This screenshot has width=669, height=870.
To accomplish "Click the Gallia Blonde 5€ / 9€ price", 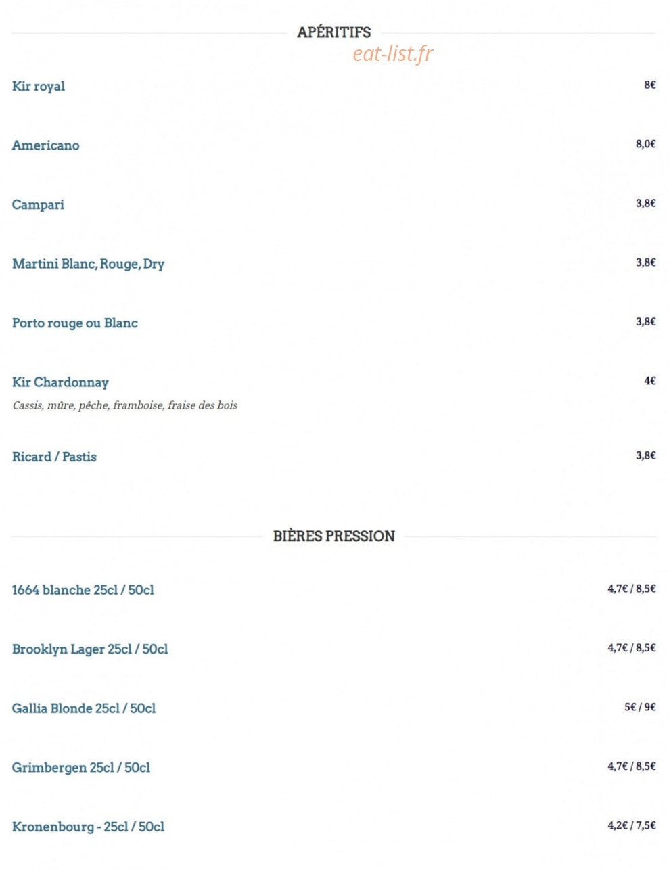I will (640, 707).
